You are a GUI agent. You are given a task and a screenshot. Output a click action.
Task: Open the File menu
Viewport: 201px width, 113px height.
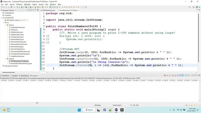pos(2,4)
